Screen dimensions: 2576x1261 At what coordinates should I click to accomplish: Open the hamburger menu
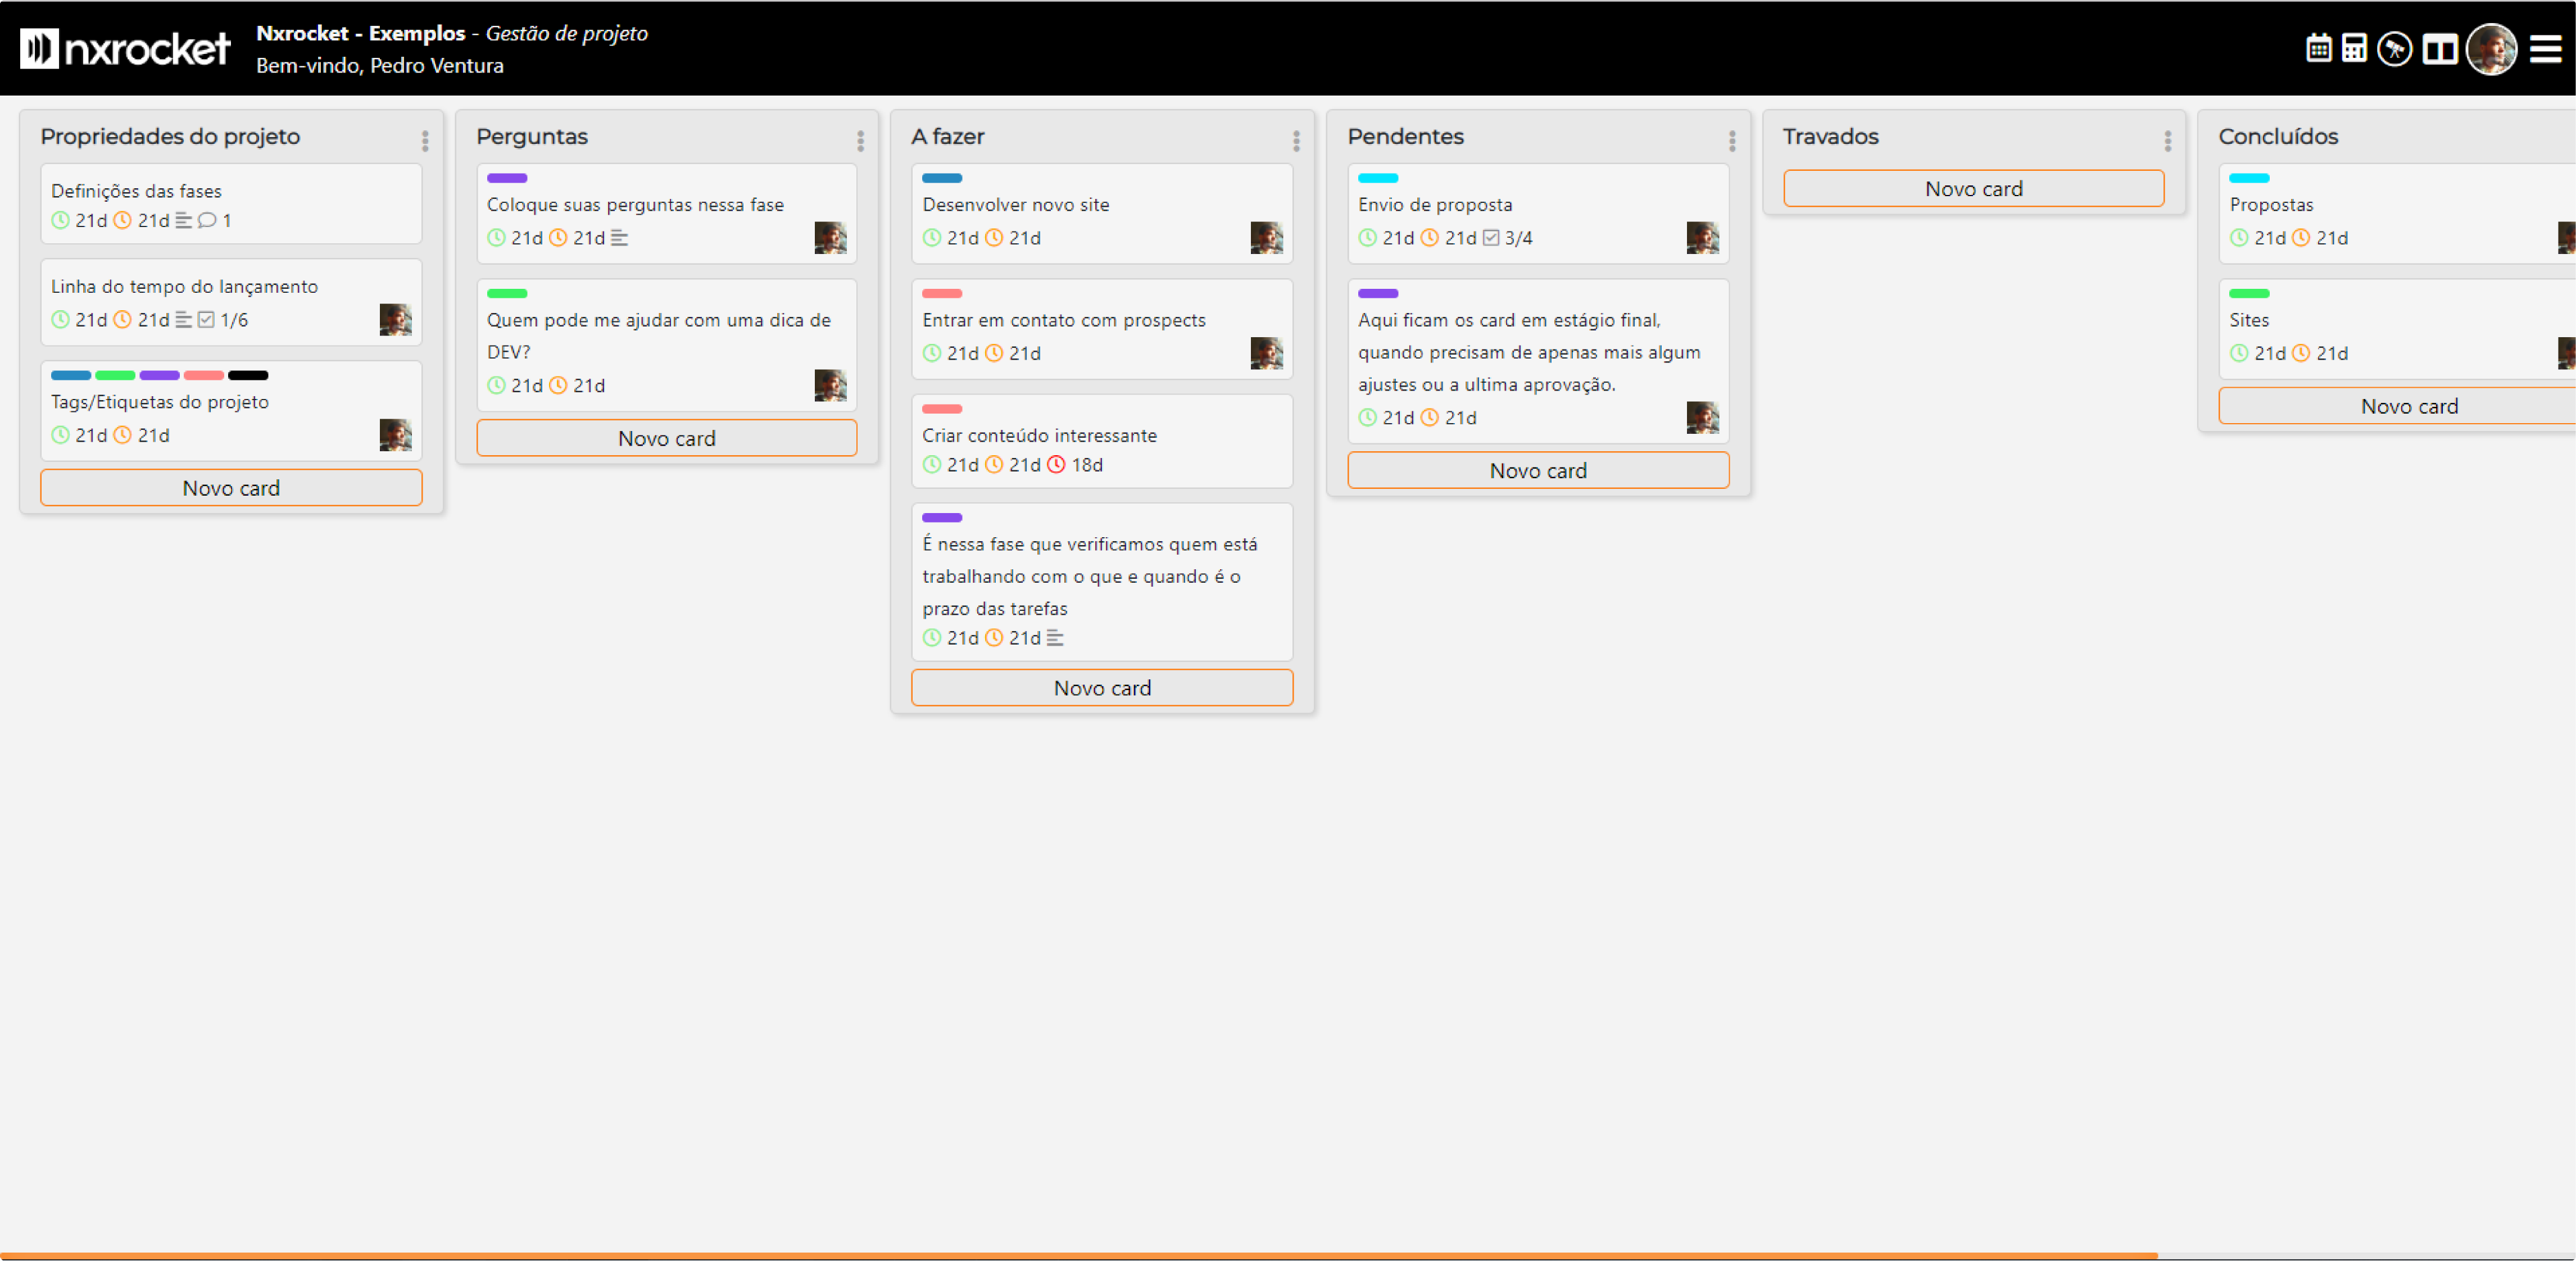pyautogui.click(x=2545, y=48)
